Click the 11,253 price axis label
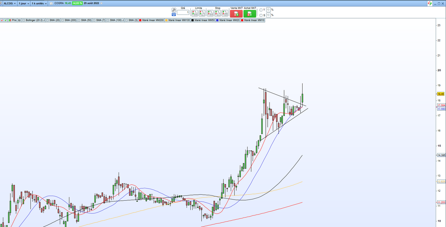Screen dimensions: 446x227 pos(441,202)
